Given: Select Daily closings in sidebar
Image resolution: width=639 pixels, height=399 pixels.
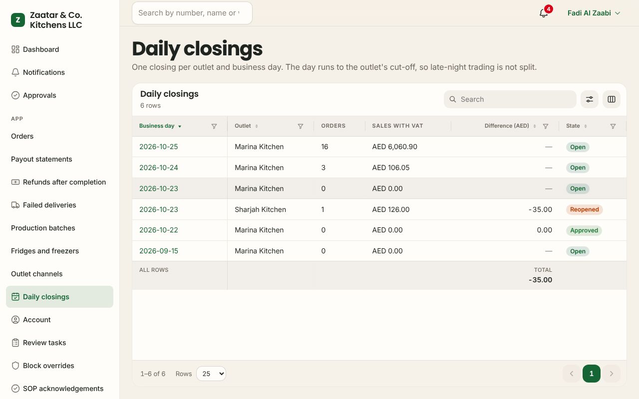Looking at the screenshot, I should (59, 297).
